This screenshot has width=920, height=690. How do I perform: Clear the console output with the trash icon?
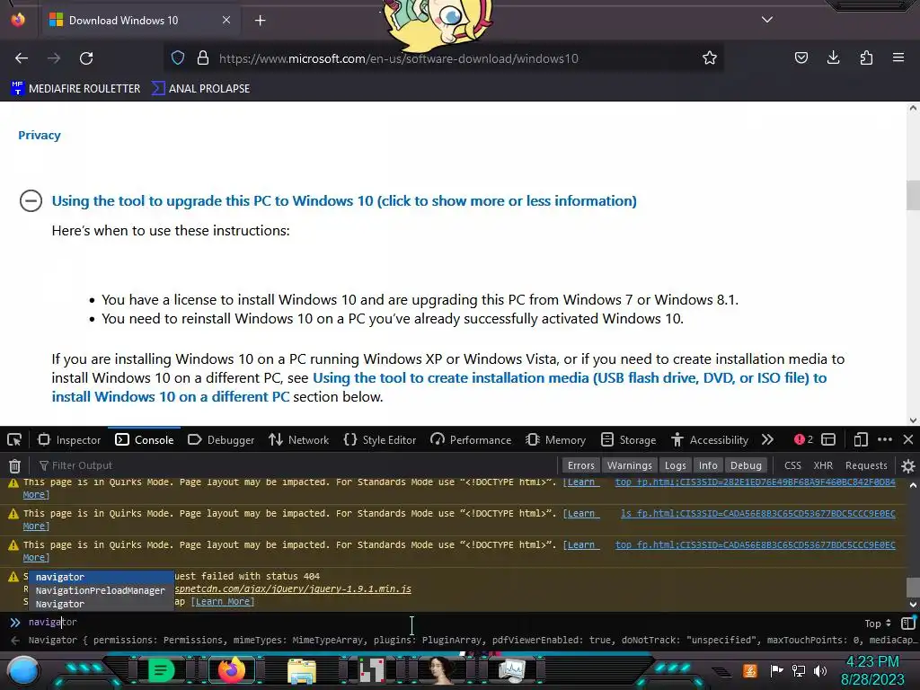14,466
